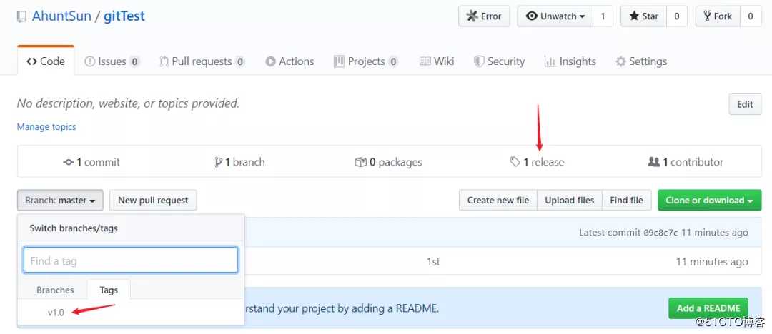The height and width of the screenshot is (334, 772).
Task: Open latest commit 09c8c7c hash
Action: (x=660, y=233)
